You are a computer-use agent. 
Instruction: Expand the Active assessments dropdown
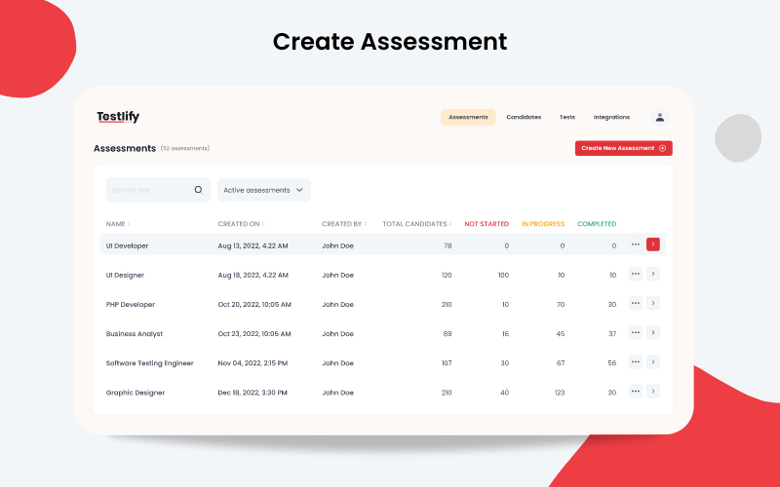(263, 190)
